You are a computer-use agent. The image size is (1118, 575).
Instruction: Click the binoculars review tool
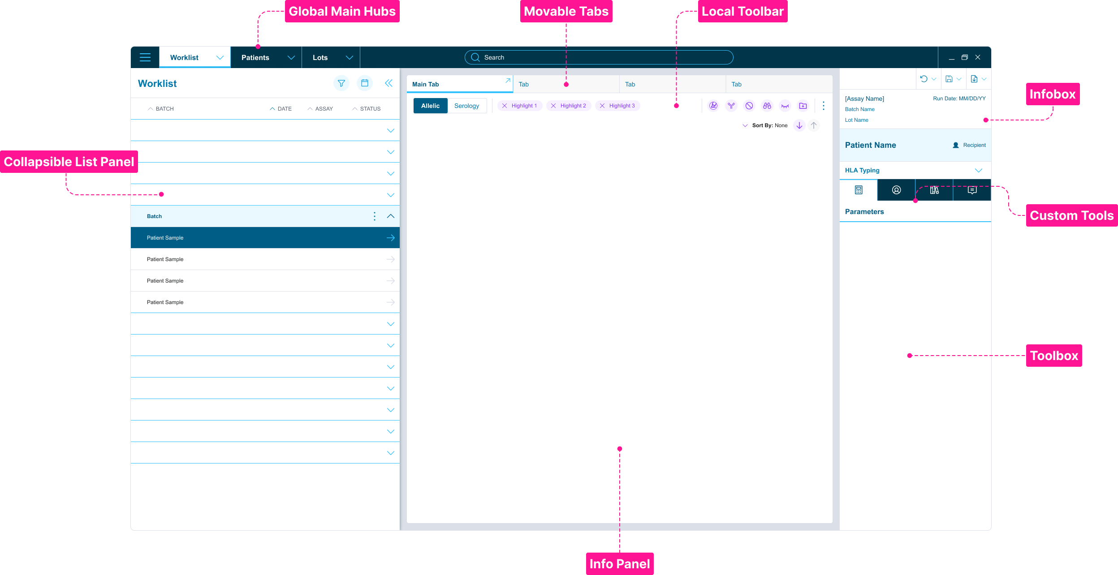(767, 106)
